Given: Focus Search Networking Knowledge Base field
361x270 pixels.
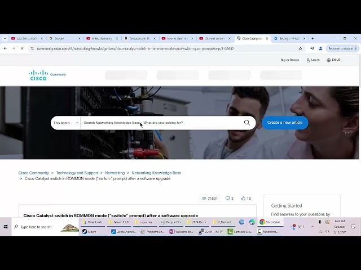Looking at the screenshot, I should click(x=161, y=123).
